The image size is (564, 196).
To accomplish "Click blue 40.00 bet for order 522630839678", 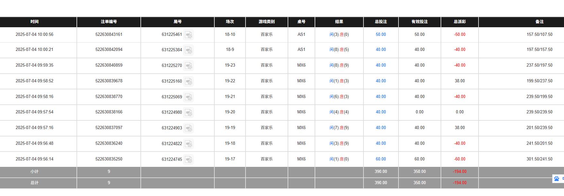I will 381,81.
